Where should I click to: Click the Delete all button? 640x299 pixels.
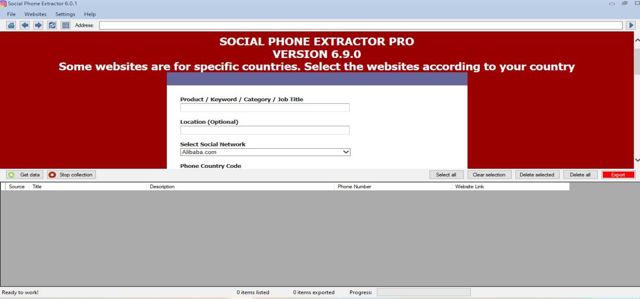(580, 174)
